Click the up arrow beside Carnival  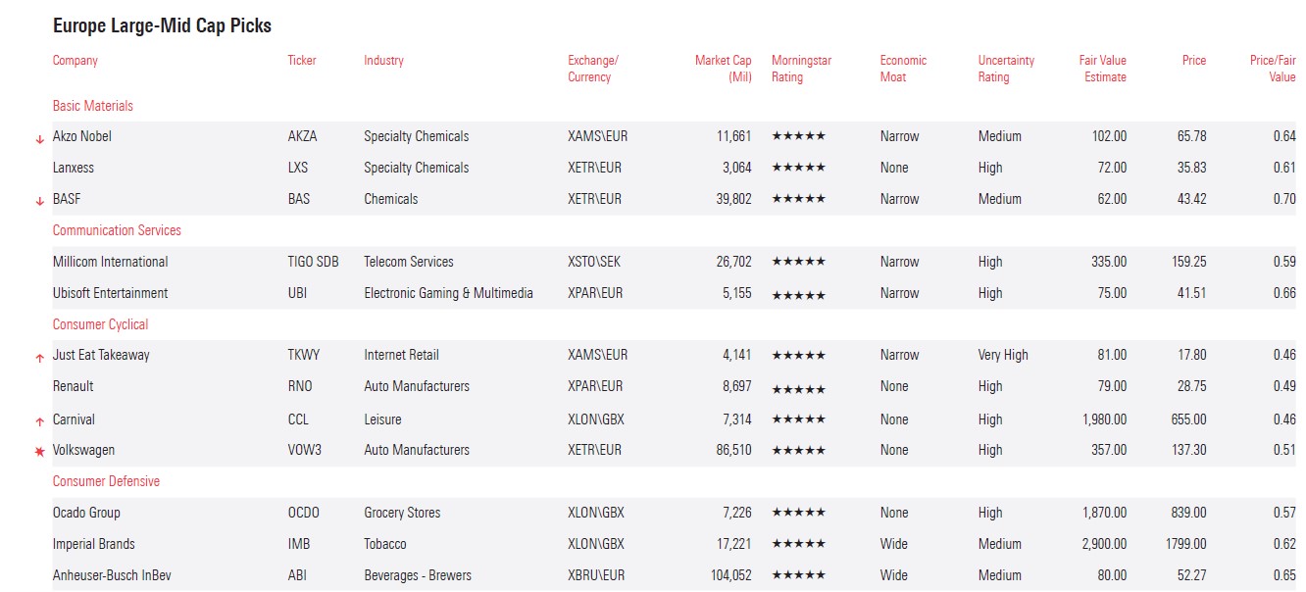pyautogui.click(x=39, y=421)
